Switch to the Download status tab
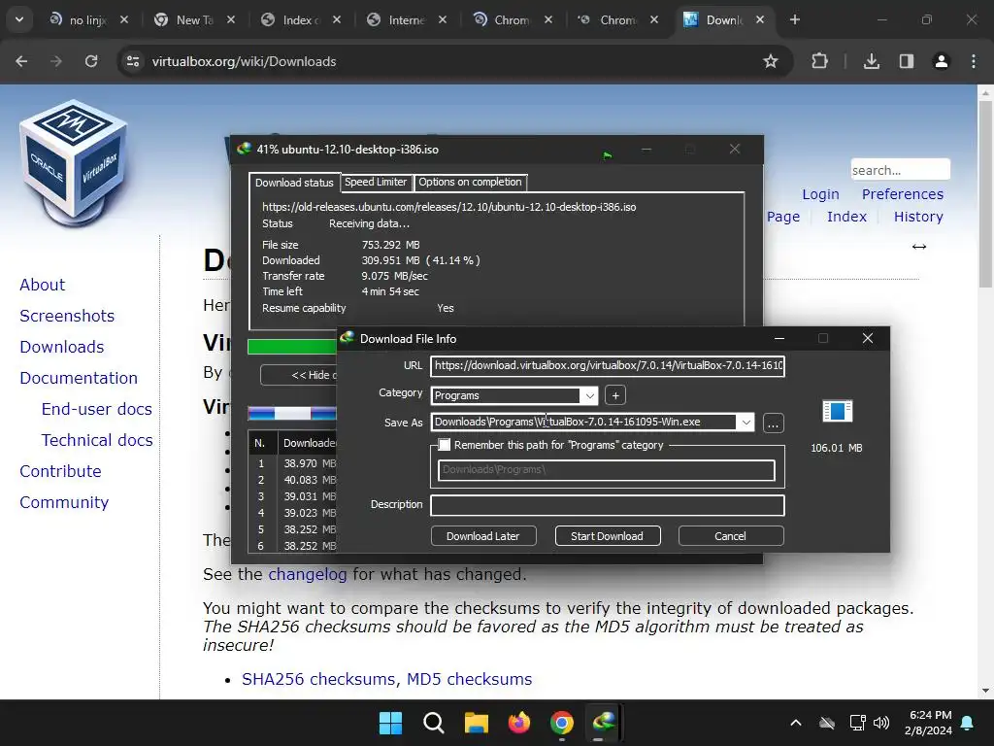The height and width of the screenshot is (746, 994). [294, 183]
